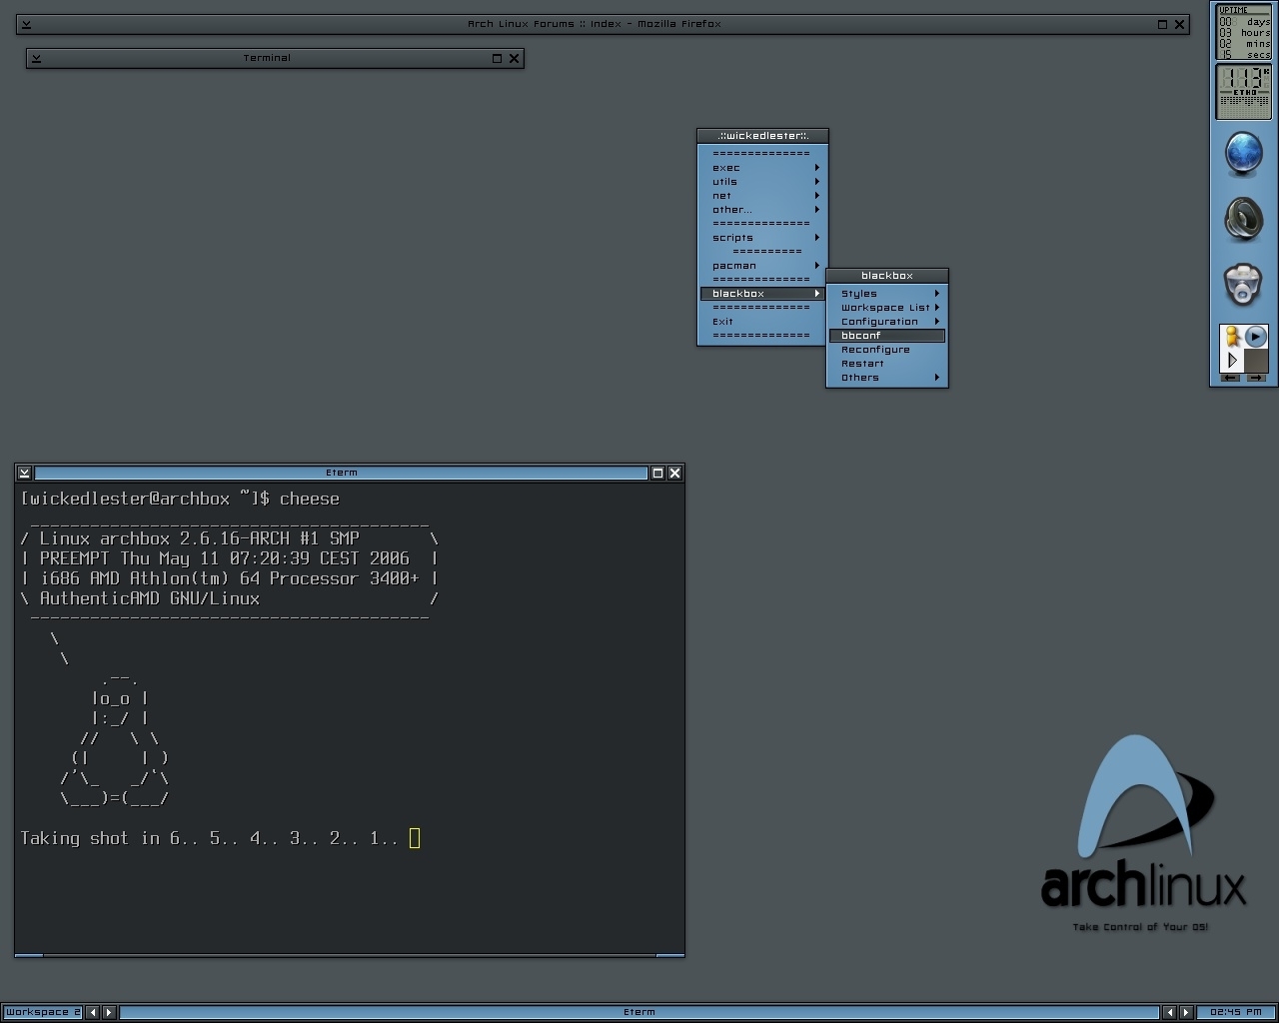
Task: Click the blackbox submenu title bar
Action: pyautogui.click(x=887, y=276)
